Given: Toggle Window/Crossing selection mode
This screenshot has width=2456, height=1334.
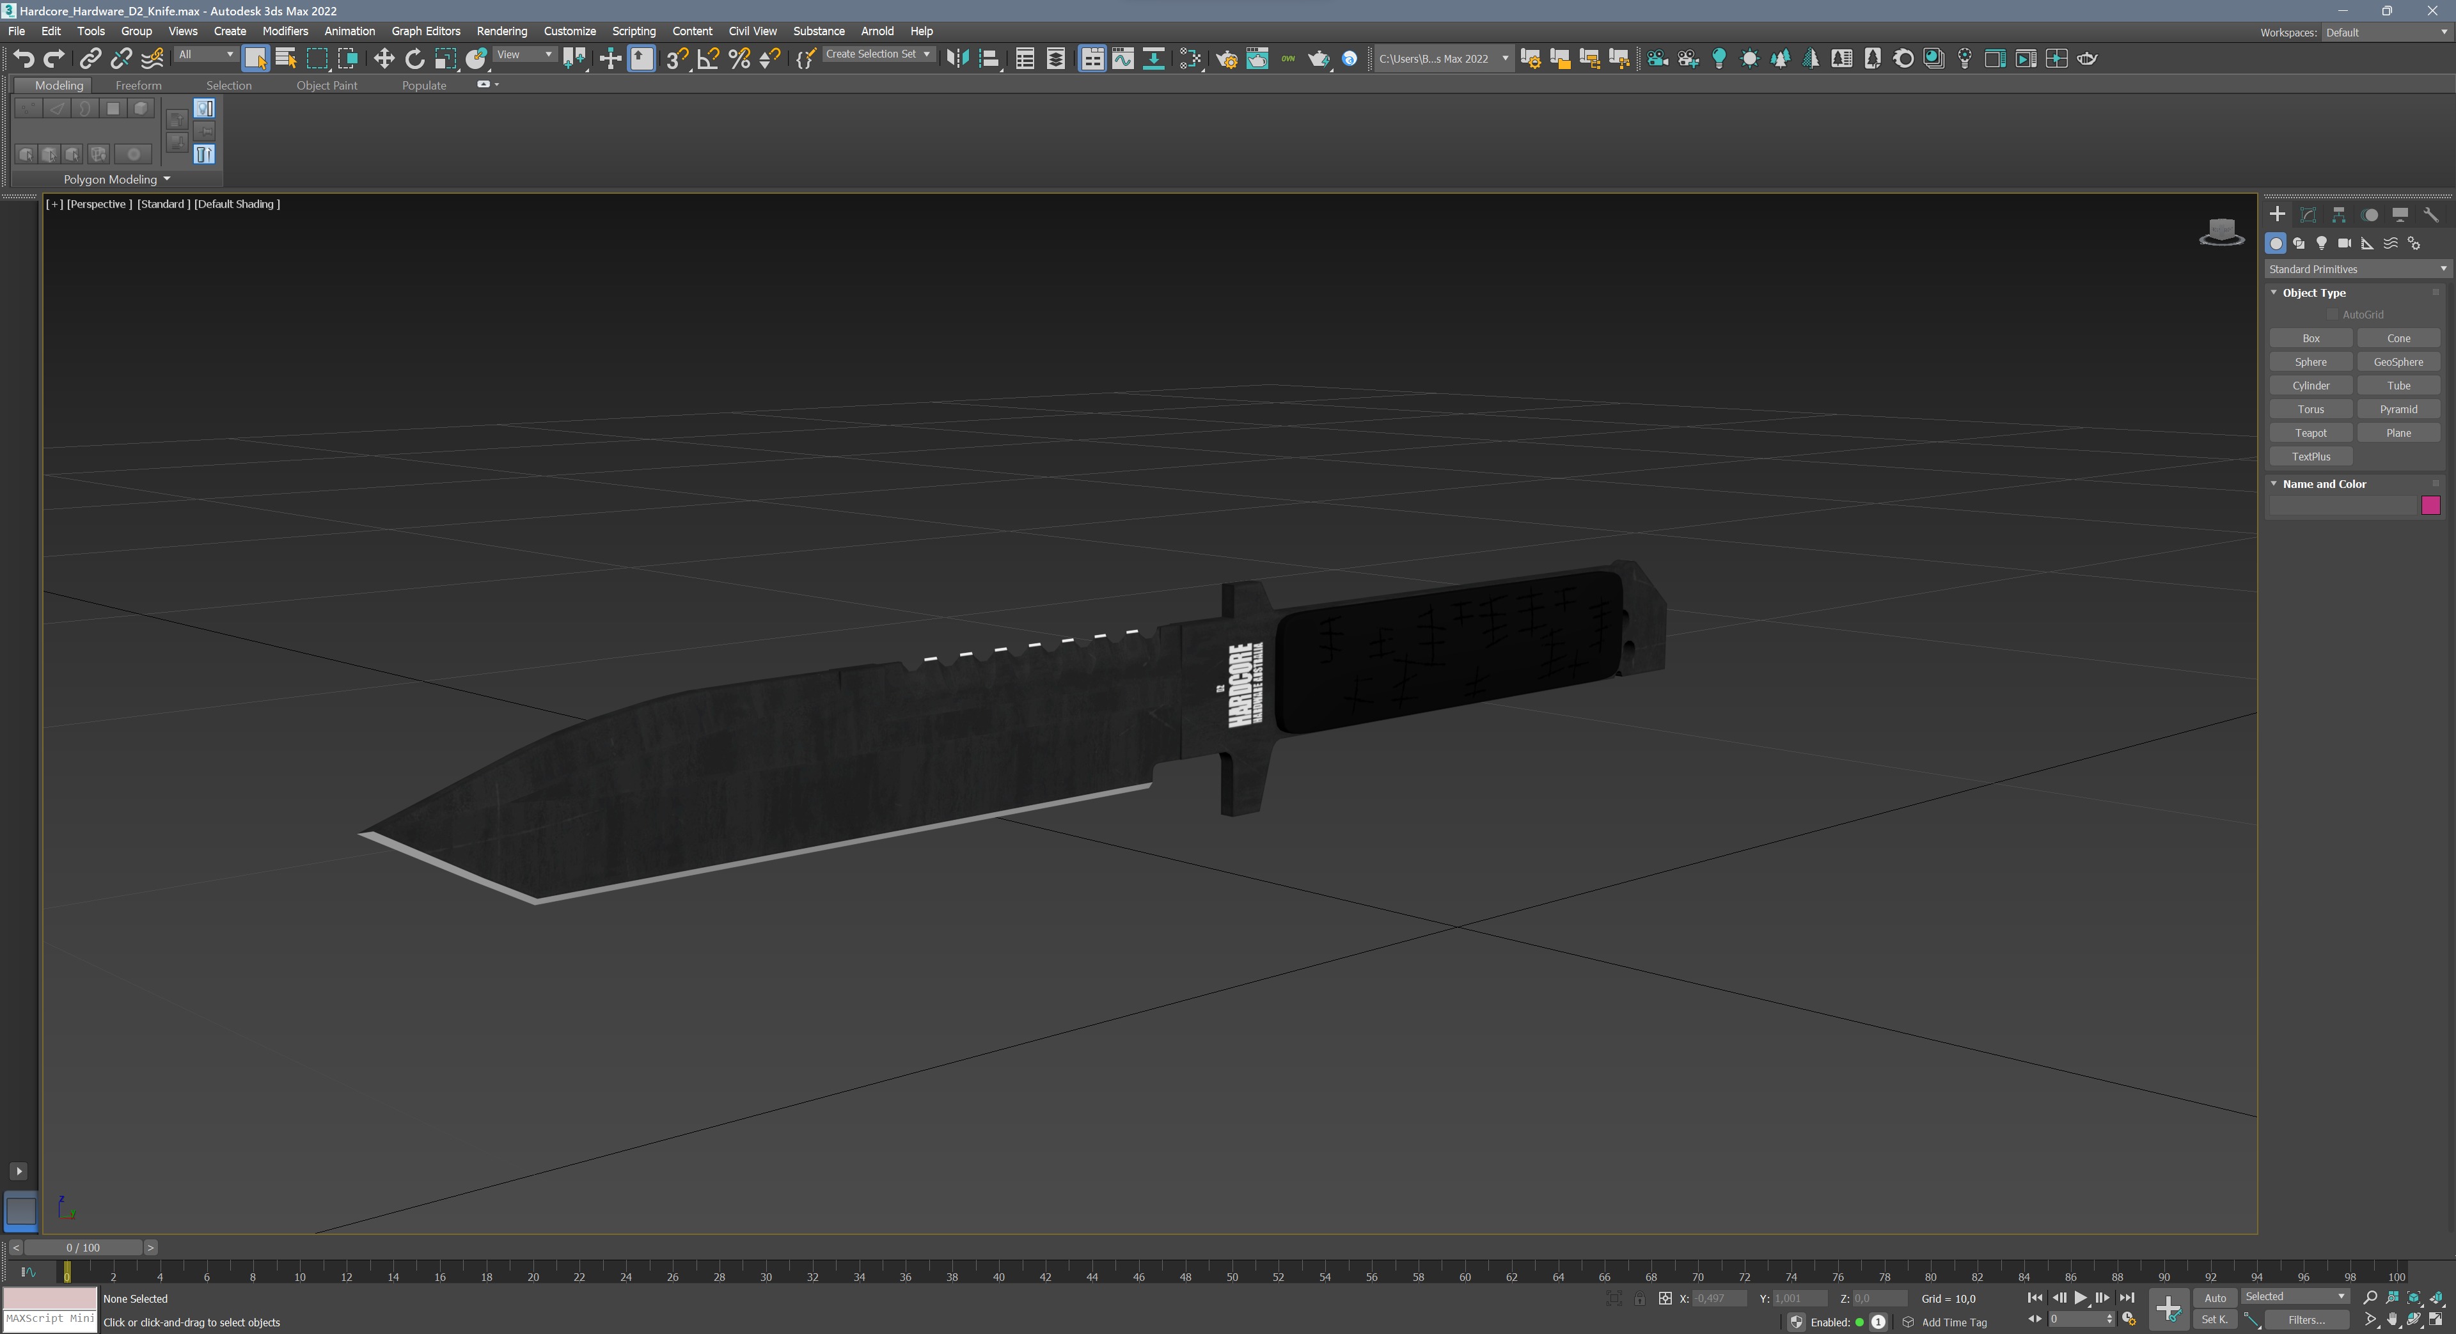Looking at the screenshot, I should coord(348,59).
